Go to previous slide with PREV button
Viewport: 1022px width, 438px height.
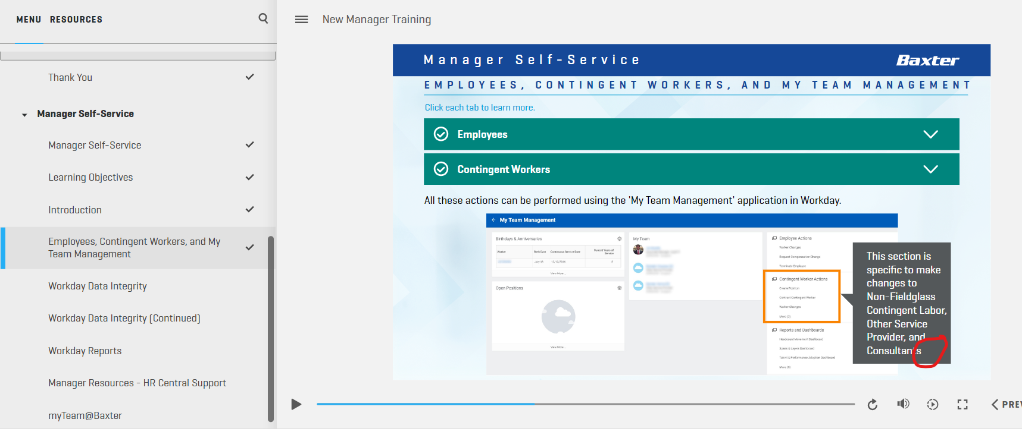(1007, 405)
